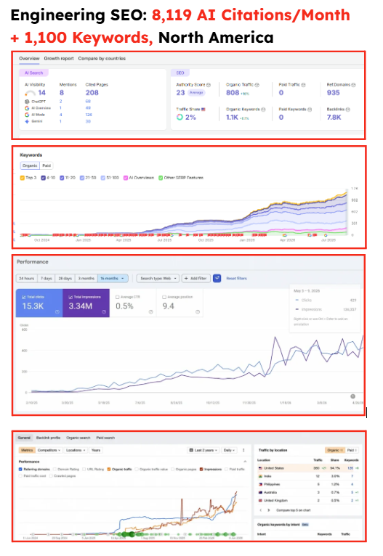Switch to the Backlink profile tab

(48, 438)
